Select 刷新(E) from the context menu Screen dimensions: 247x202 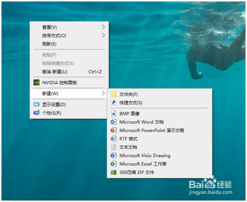click(69, 44)
